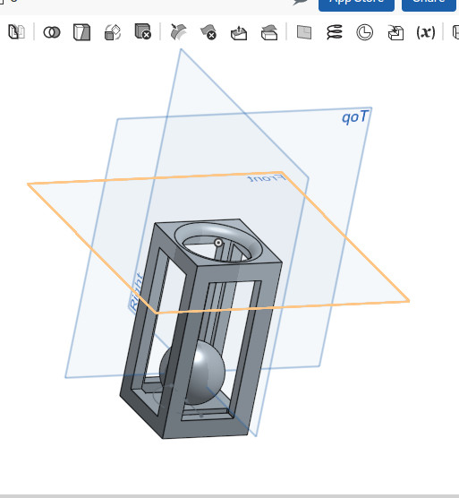Select the Top plane label
The width and height of the screenshot is (459, 498).
pos(355,117)
